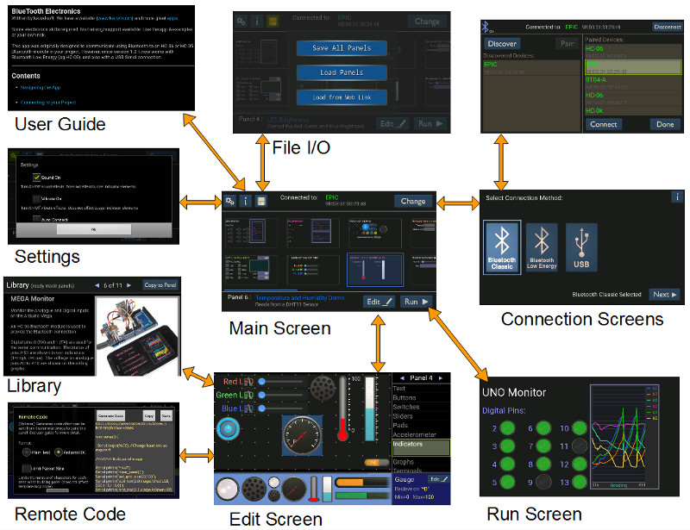Click the Save All Panels button

point(338,48)
